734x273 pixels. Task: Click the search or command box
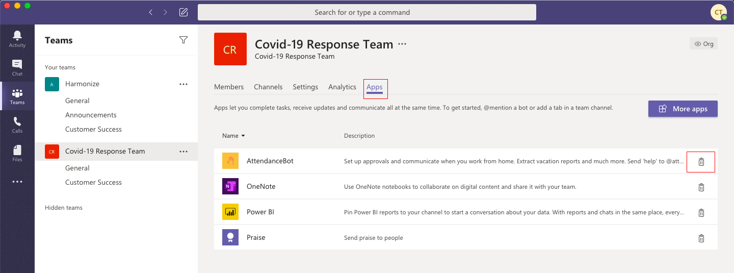coord(367,12)
